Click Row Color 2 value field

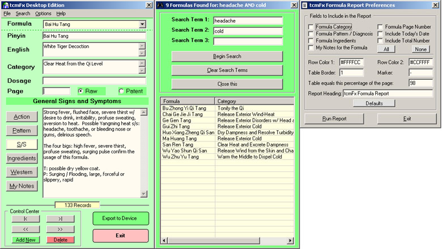point(420,62)
